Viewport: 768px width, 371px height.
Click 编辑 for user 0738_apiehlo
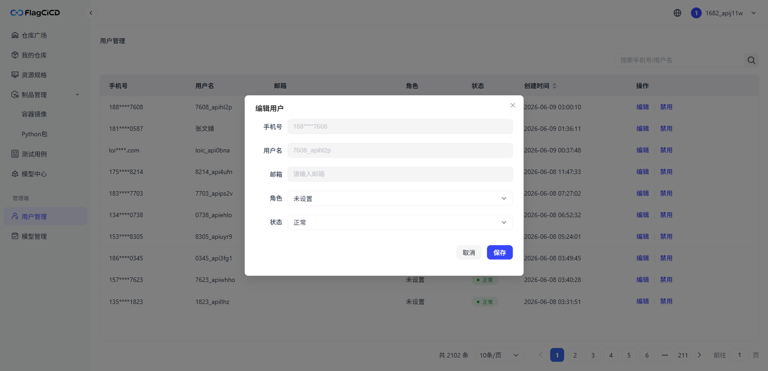pyautogui.click(x=642, y=215)
